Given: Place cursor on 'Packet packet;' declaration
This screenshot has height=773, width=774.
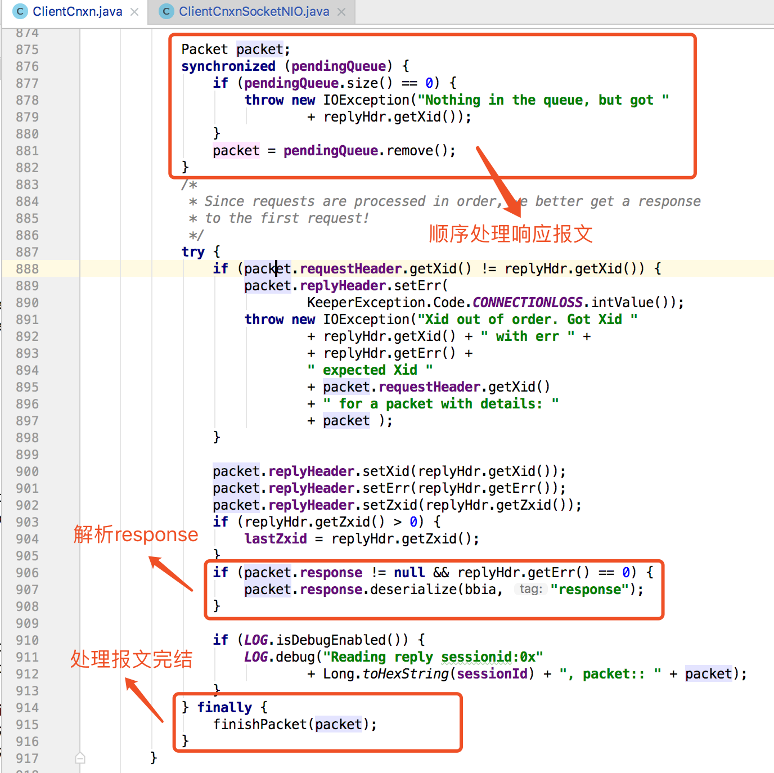Looking at the screenshot, I should [x=236, y=50].
